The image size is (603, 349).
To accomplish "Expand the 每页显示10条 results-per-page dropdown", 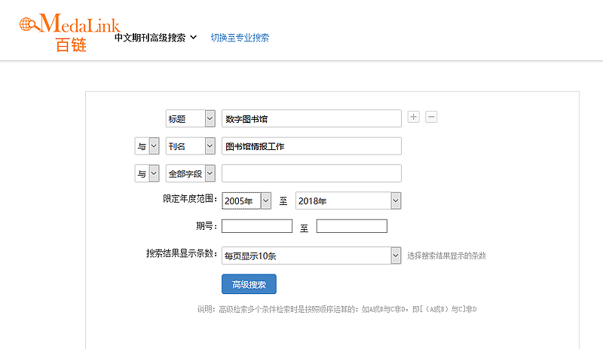I will coord(311,256).
